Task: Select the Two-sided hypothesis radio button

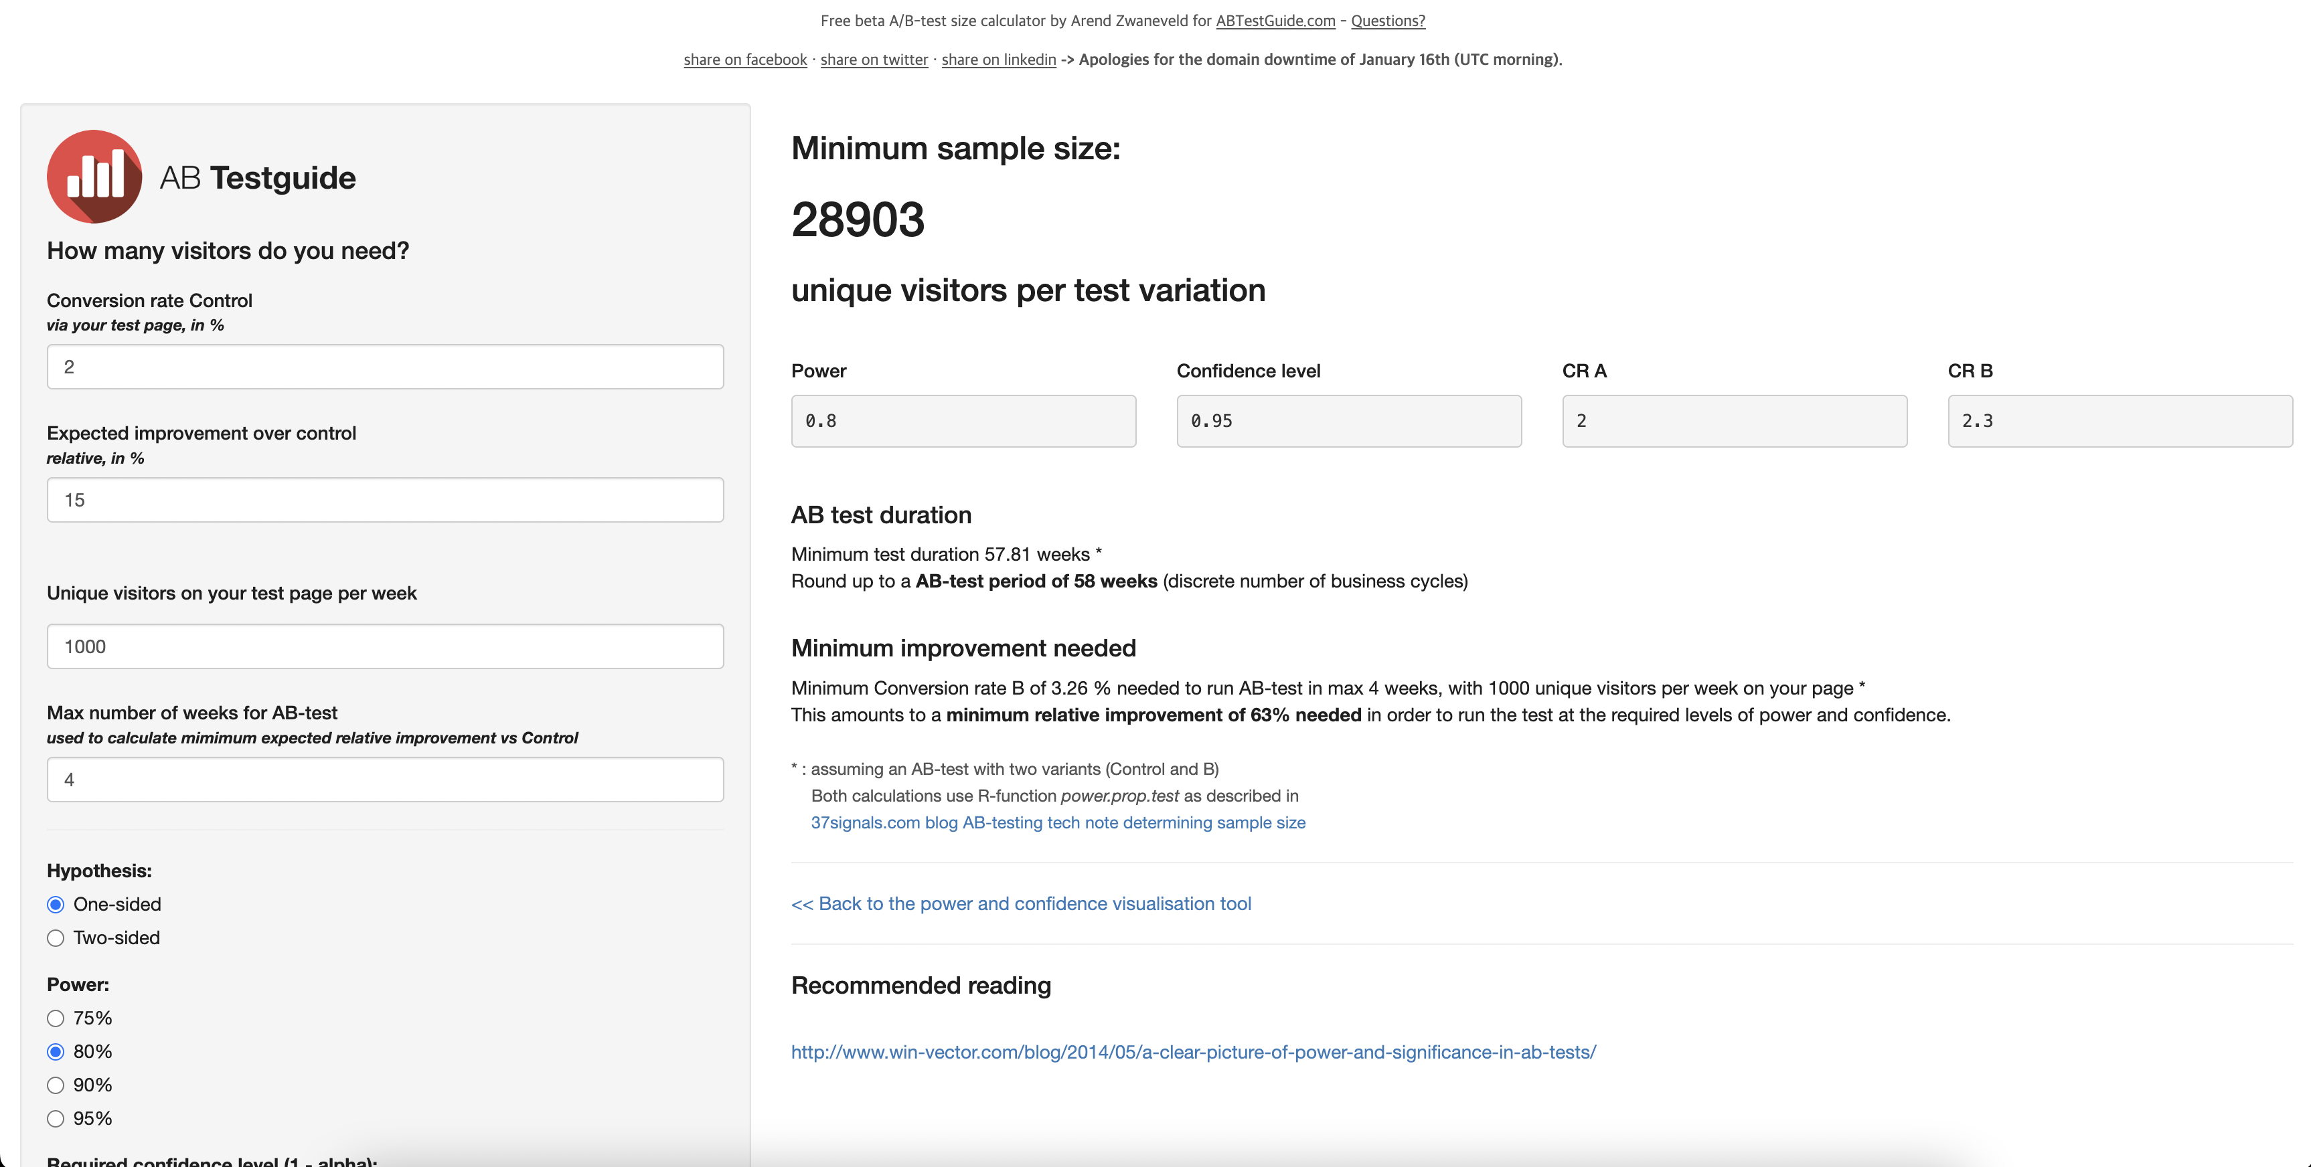Action: coord(56,938)
